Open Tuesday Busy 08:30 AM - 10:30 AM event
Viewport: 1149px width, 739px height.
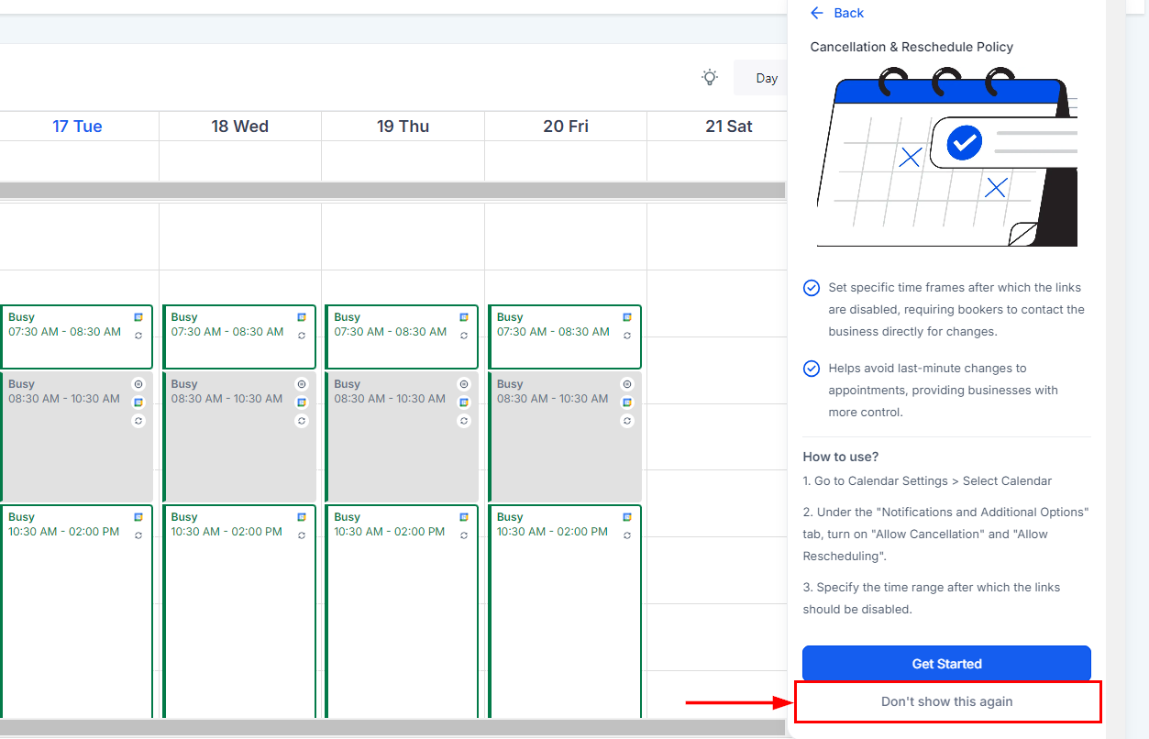(77, 436)
